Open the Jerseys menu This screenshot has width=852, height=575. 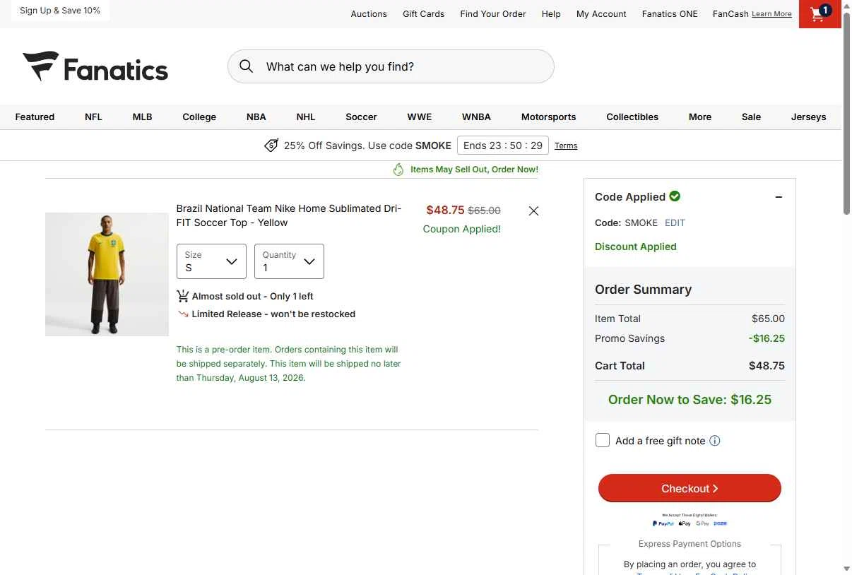(x=808, y=117)
